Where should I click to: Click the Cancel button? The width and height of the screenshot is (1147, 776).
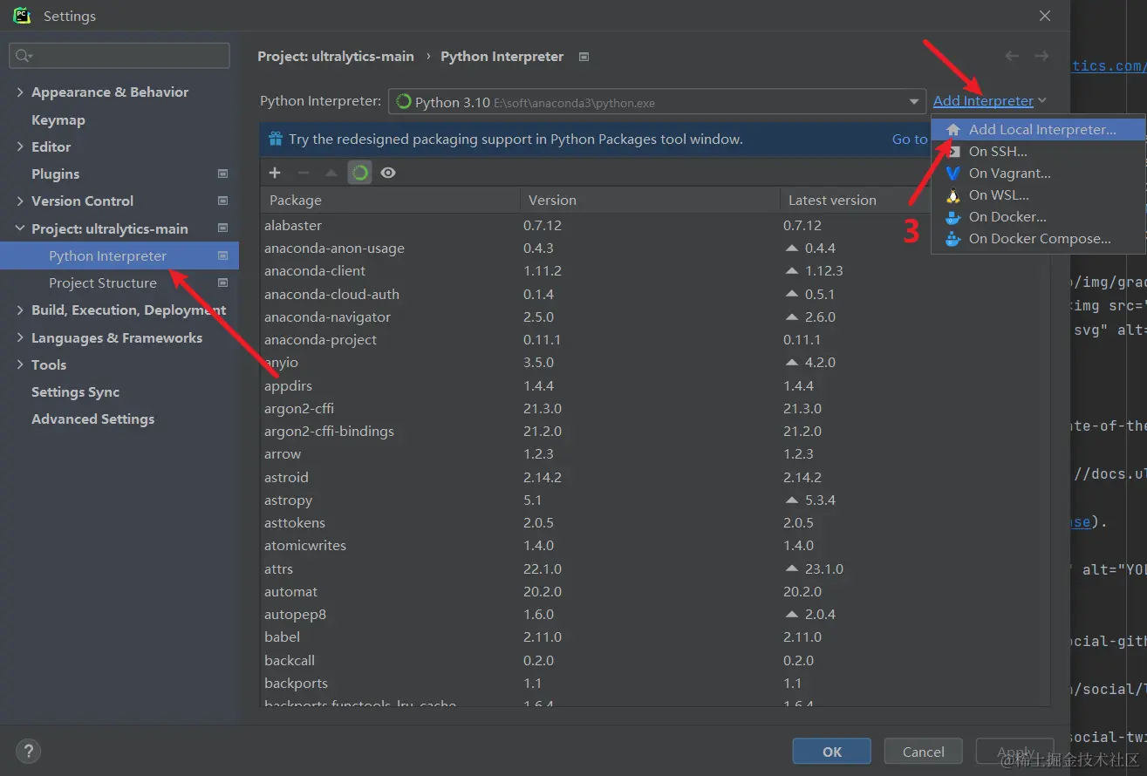[923, 752]
